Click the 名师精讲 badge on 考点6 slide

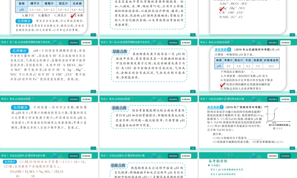tap(20, 107)
